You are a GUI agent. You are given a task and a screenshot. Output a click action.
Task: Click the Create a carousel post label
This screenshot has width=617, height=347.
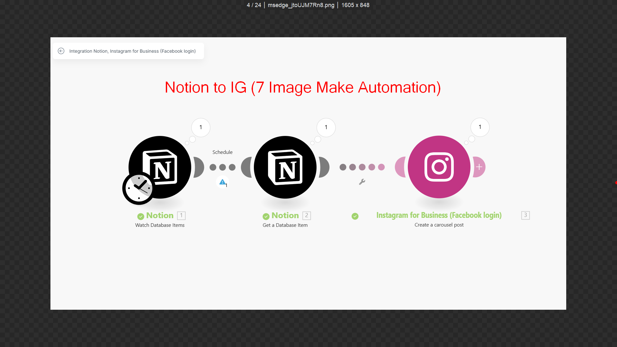click(x=439, y=225)
